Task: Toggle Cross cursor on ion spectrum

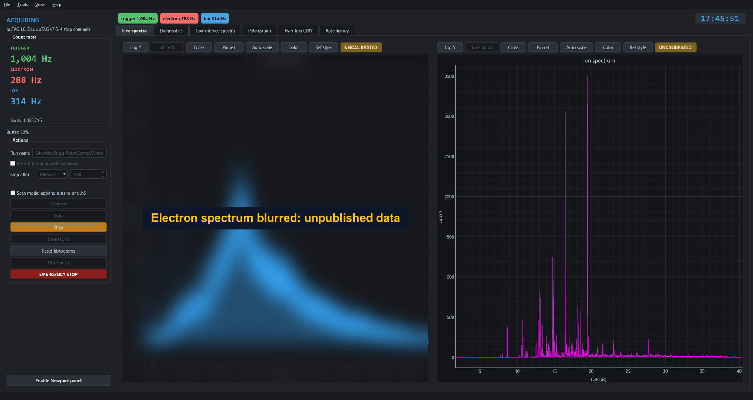Action: pyautogui.click(x=513, y=47)
